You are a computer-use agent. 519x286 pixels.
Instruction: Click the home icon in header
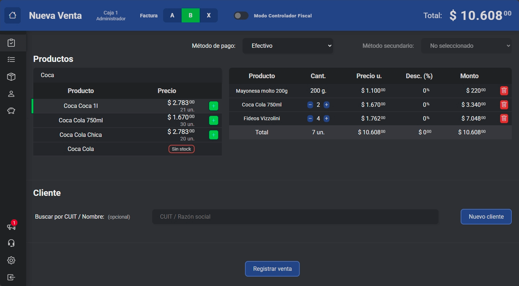coord(12,16)
